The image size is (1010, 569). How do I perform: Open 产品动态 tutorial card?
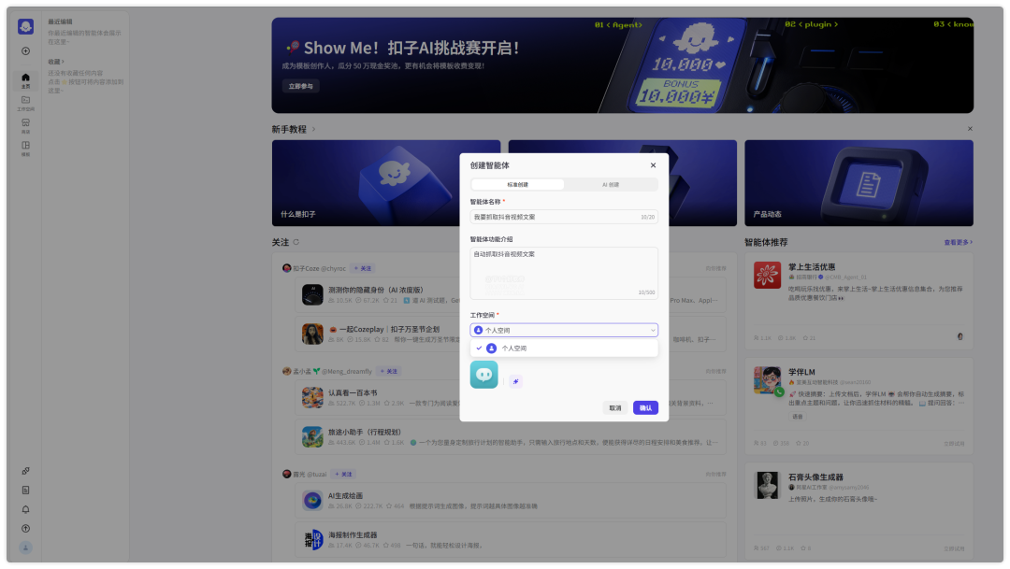point(858,183)
